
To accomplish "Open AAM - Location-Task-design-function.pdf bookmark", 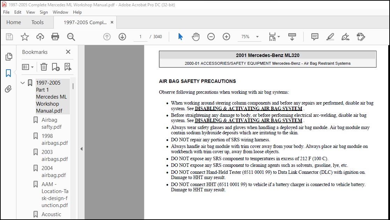I will click(x=55, y=195).
